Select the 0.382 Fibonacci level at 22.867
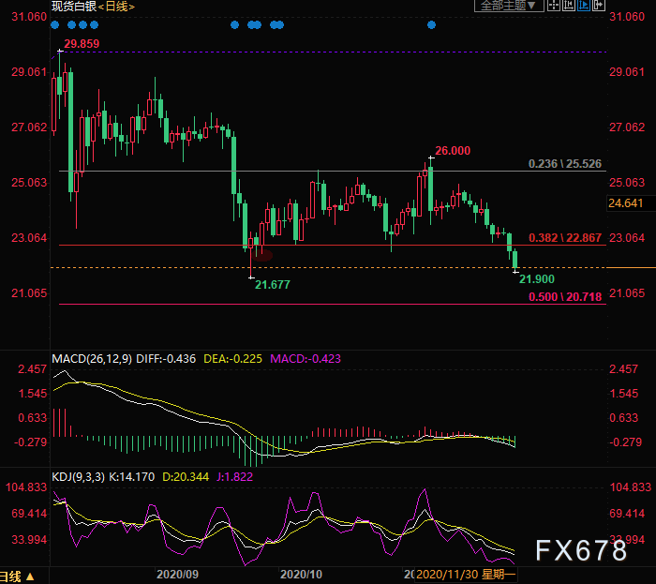This screenshot has height=584, width=656. coord(563,238)
